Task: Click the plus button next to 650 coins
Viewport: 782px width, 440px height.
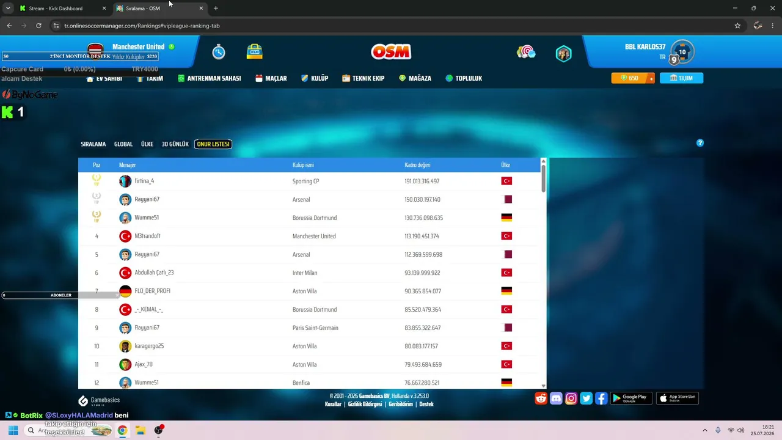Action: (x=651, y=78)
